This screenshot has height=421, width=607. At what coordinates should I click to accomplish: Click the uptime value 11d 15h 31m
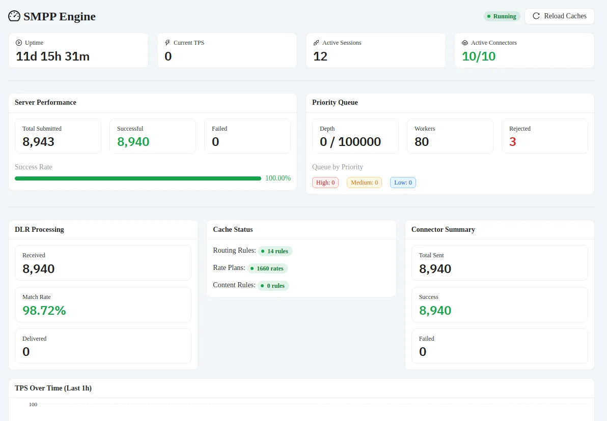pyautogui.click(x=52, y=56)
